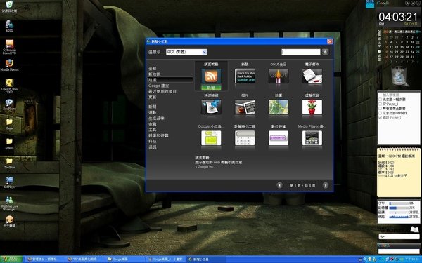Select the RSS web clips gadget
This screenshot has width=422, height=263.
click(x=211, y=76)
